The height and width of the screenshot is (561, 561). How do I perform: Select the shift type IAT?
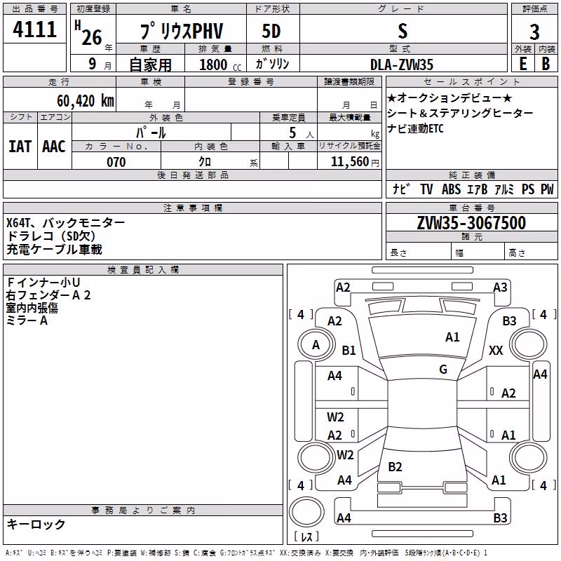click(20, 147)
